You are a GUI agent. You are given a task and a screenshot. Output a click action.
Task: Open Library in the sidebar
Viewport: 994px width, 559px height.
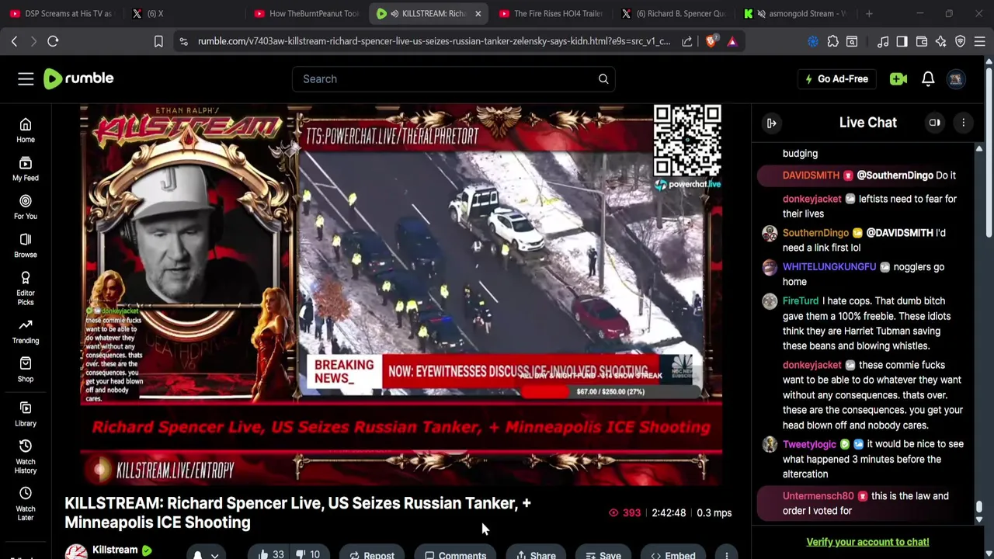[26, 415]
